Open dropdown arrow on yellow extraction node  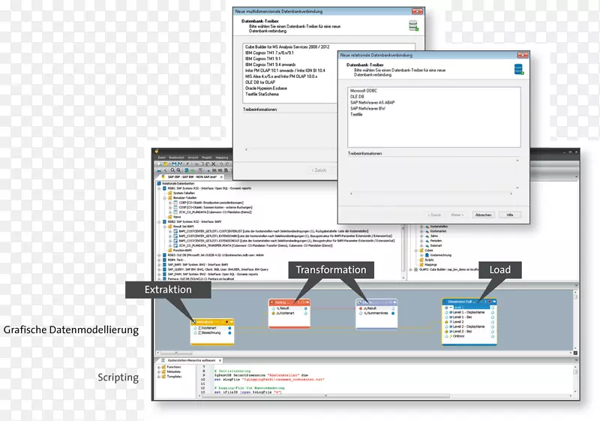tap(232, 322)
